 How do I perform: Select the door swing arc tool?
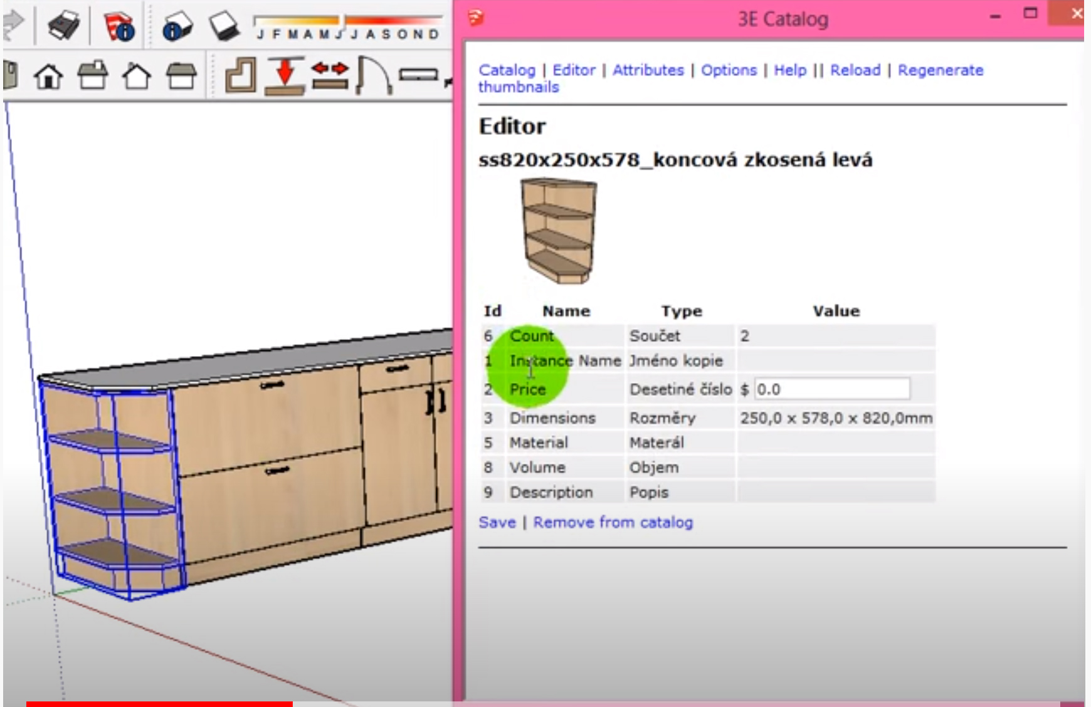pos(374,76)
